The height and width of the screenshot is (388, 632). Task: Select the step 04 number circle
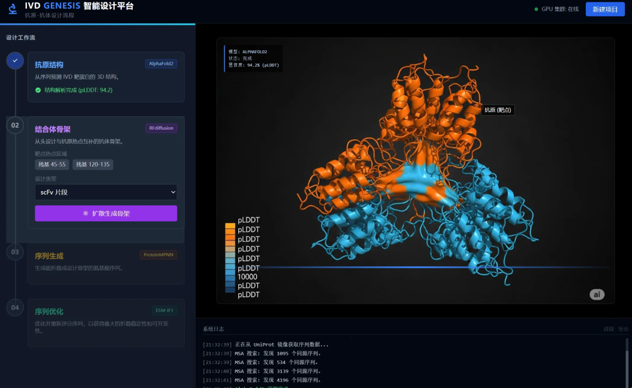pos(15,307)
